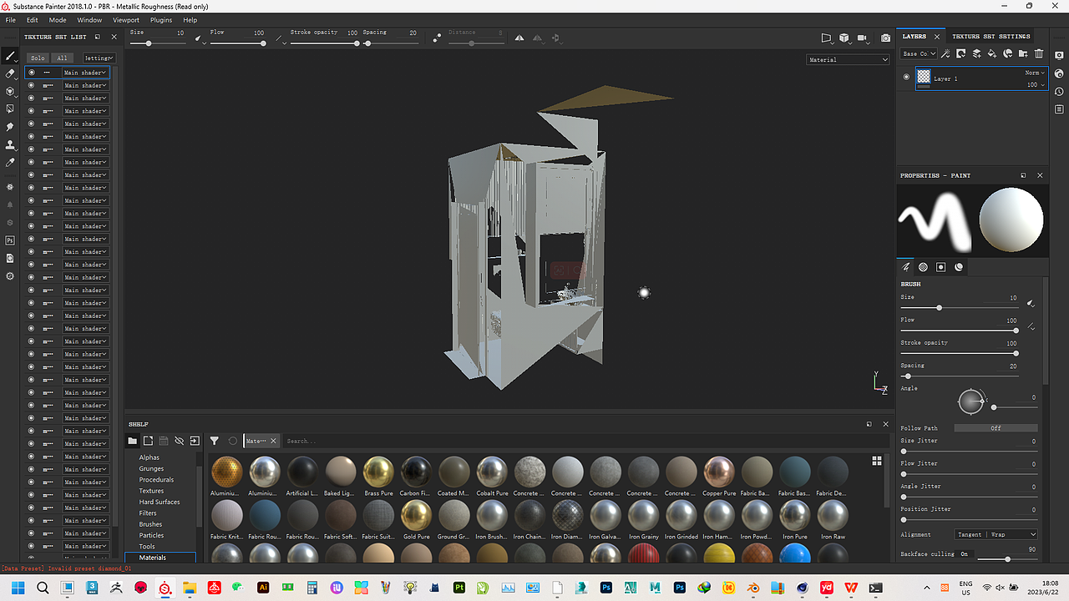Click the shelf filter funnel icon

pyautogui.click(x=215, y=441)
